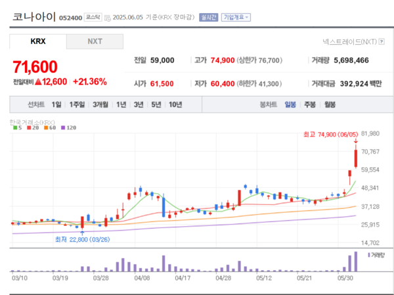Click the 최저 22,800 (03/26) chart label
This screenshot has width=394, height=295.
click(83, 239)
